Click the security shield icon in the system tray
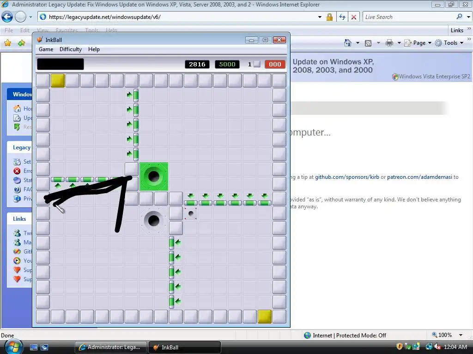 click(x=400, y=347)
